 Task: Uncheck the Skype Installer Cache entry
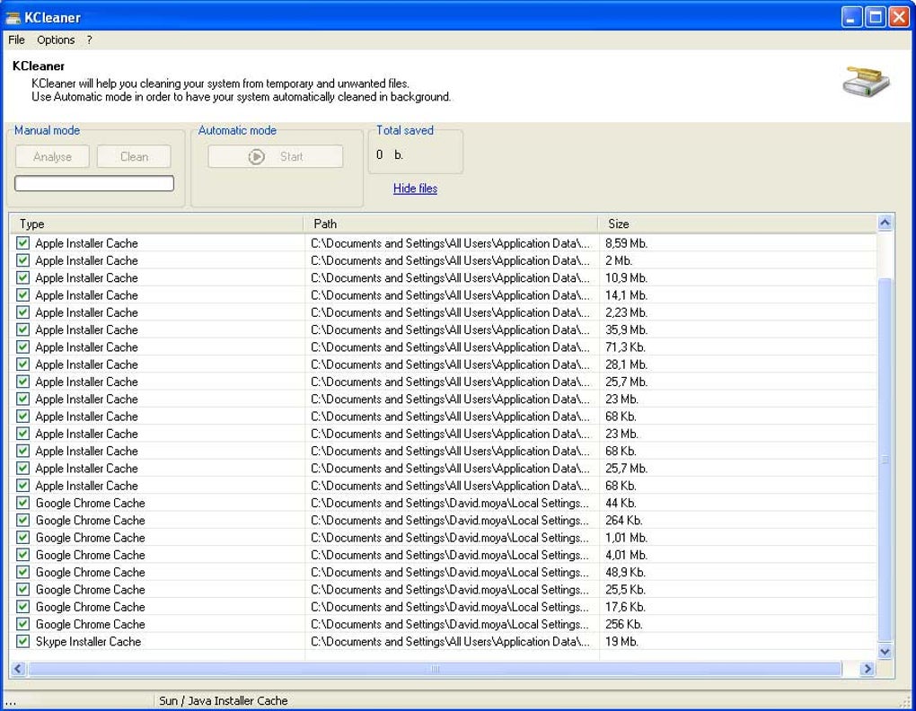[23, 642]
